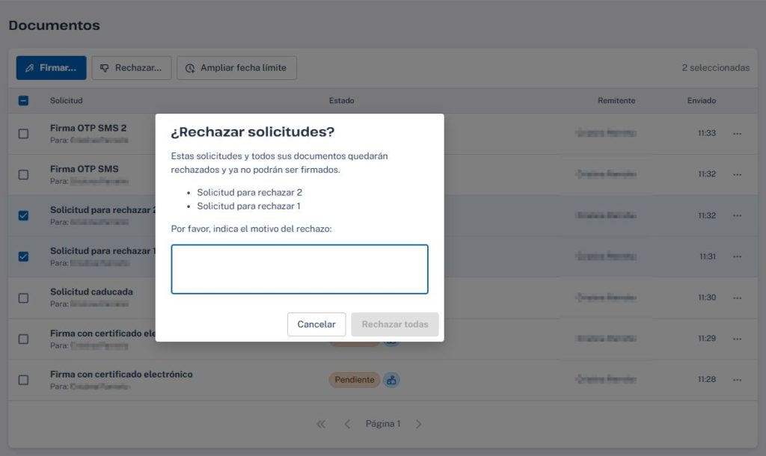766x456 pixels.
Task: Check the Solicitud caducada checkbox
Action: (23, 298)
